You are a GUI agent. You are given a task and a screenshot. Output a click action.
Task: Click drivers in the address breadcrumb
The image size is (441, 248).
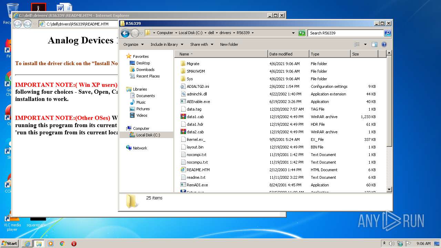(x=225, y=33)
